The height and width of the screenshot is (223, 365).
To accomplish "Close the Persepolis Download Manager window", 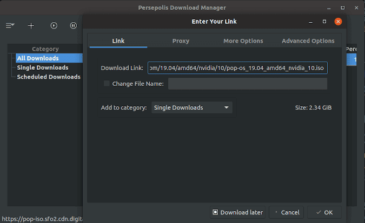I will tap(356, 8).
